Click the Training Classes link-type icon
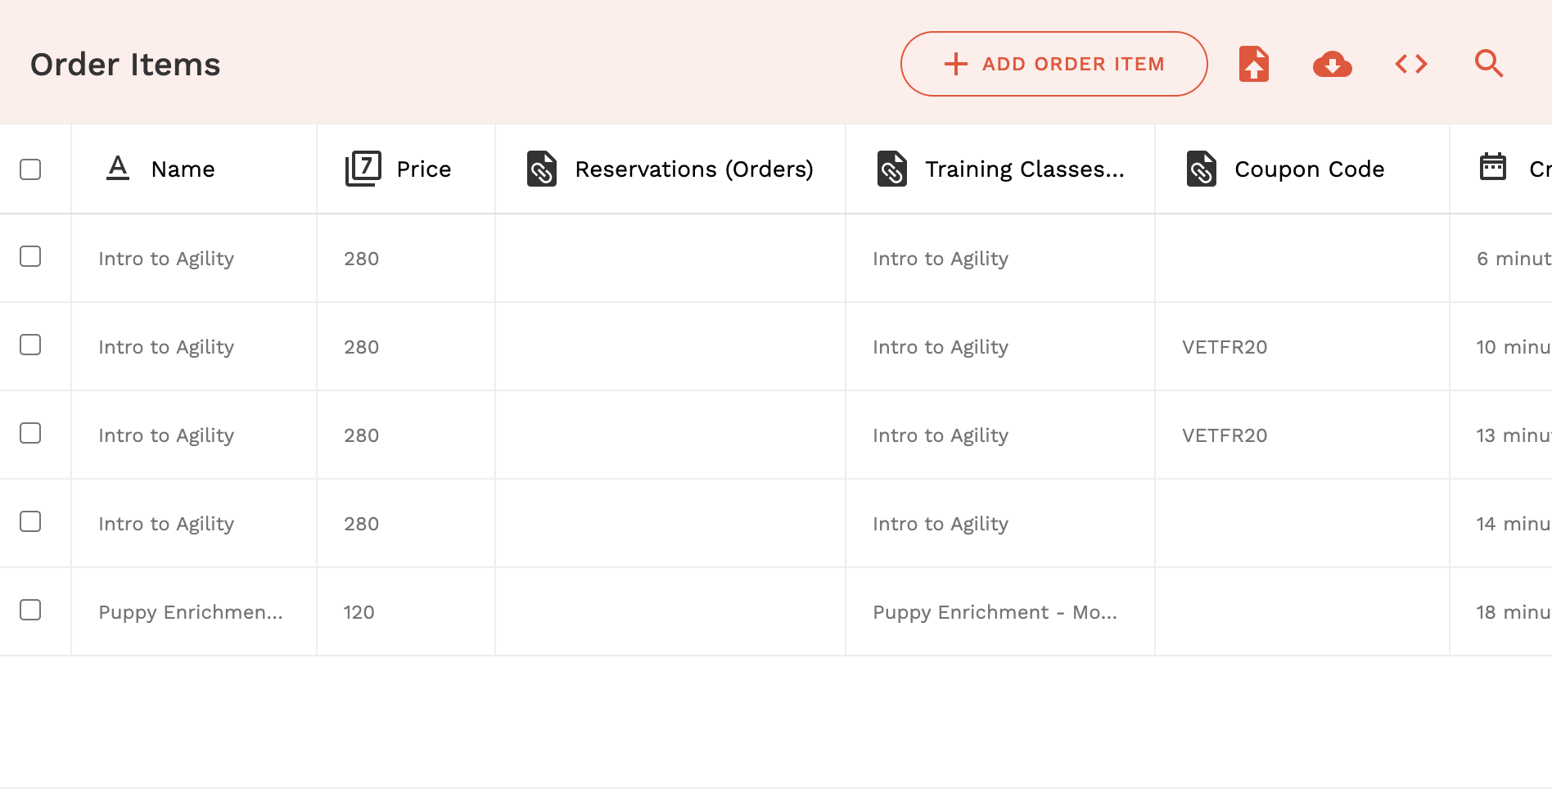The image size is (1552, 789). (x=892, y=169)
